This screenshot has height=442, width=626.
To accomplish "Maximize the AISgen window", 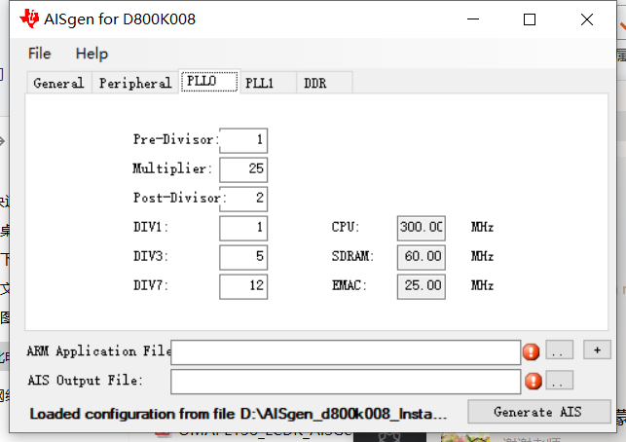I will point(530,19).
